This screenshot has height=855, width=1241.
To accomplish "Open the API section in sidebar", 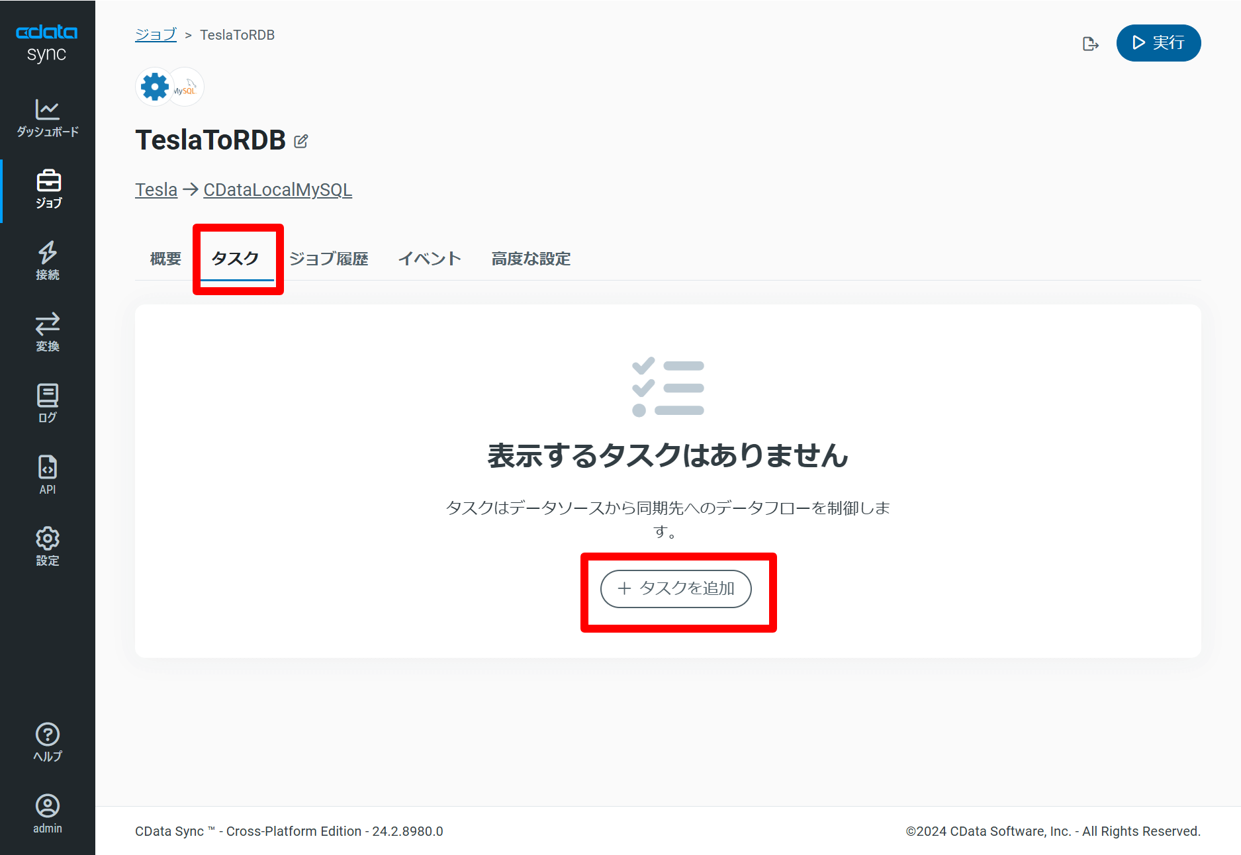I will tap(48, 475).
